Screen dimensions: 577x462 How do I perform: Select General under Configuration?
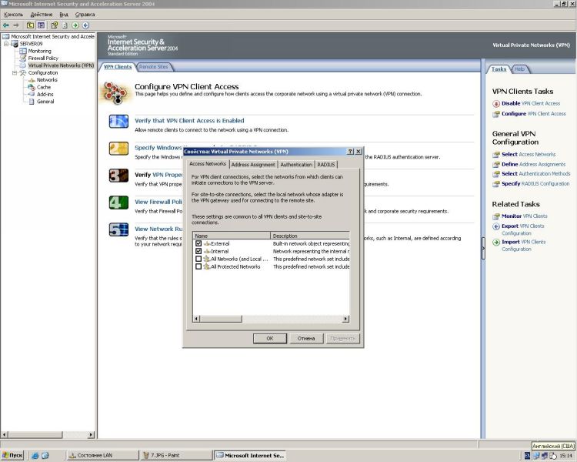(45, 102)
